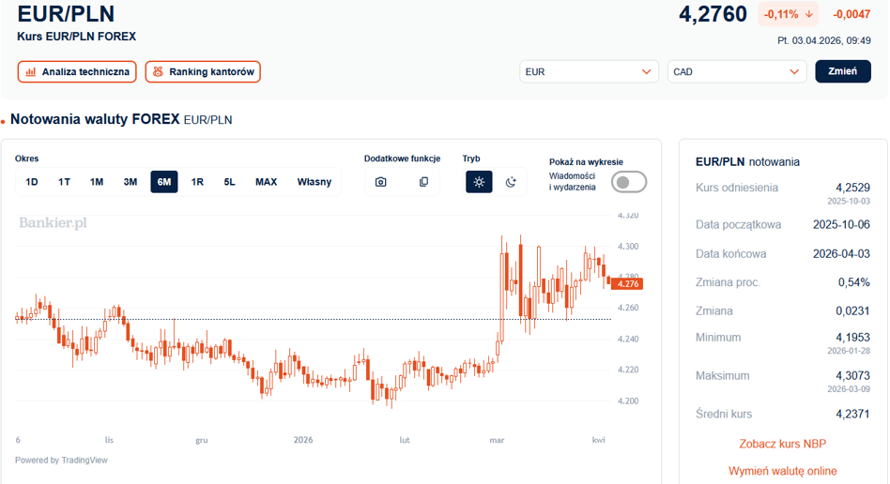The image size is (890, 484).
Task: Click the Minimum value 4,1953
Action: pos(852,338)
